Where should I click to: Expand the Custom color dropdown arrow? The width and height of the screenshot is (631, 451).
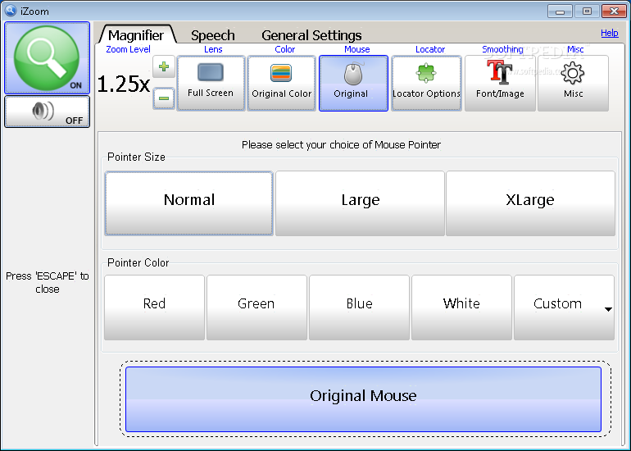608,309
